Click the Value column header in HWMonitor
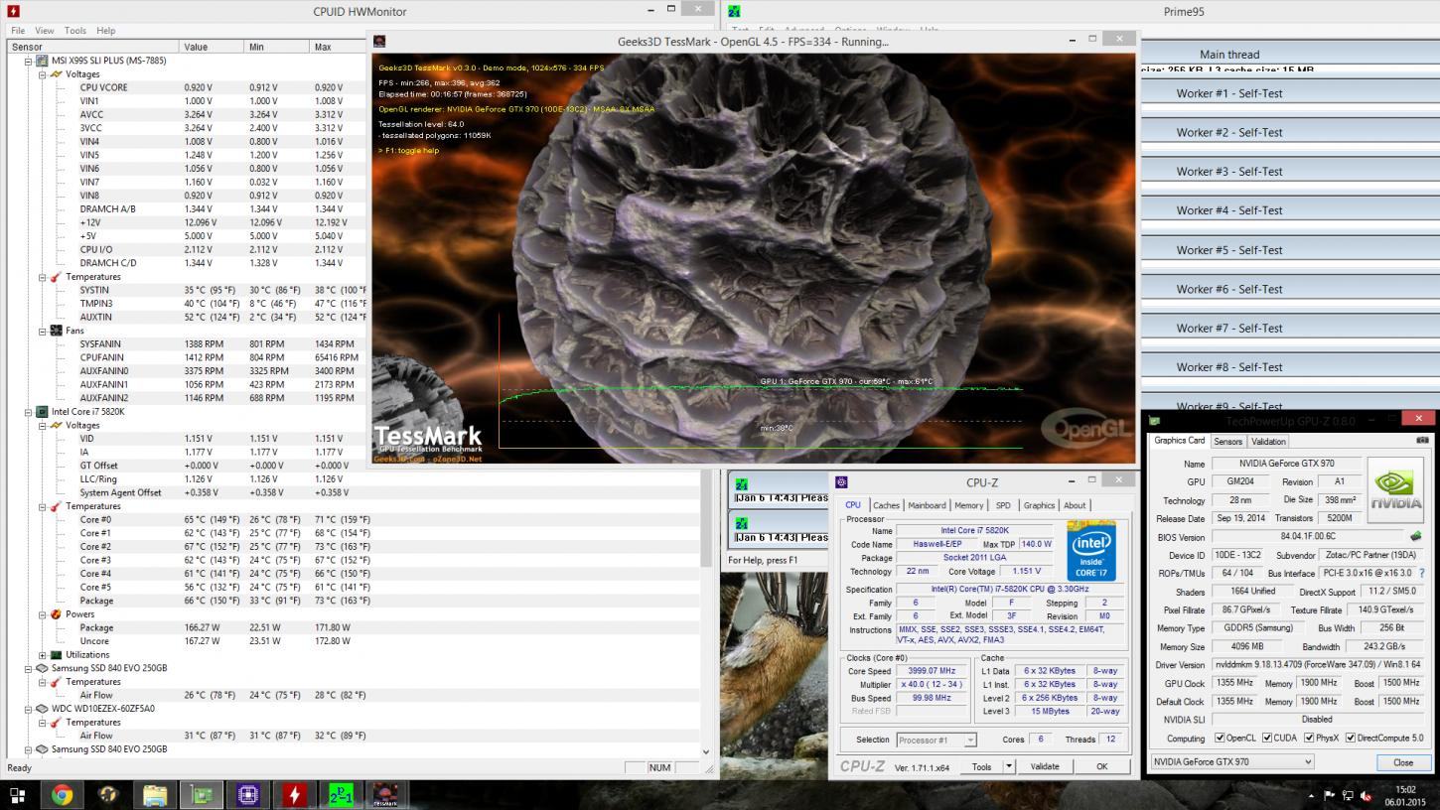Image resolution: width=1440 pixels, height=810 pixels. (212, 47)
